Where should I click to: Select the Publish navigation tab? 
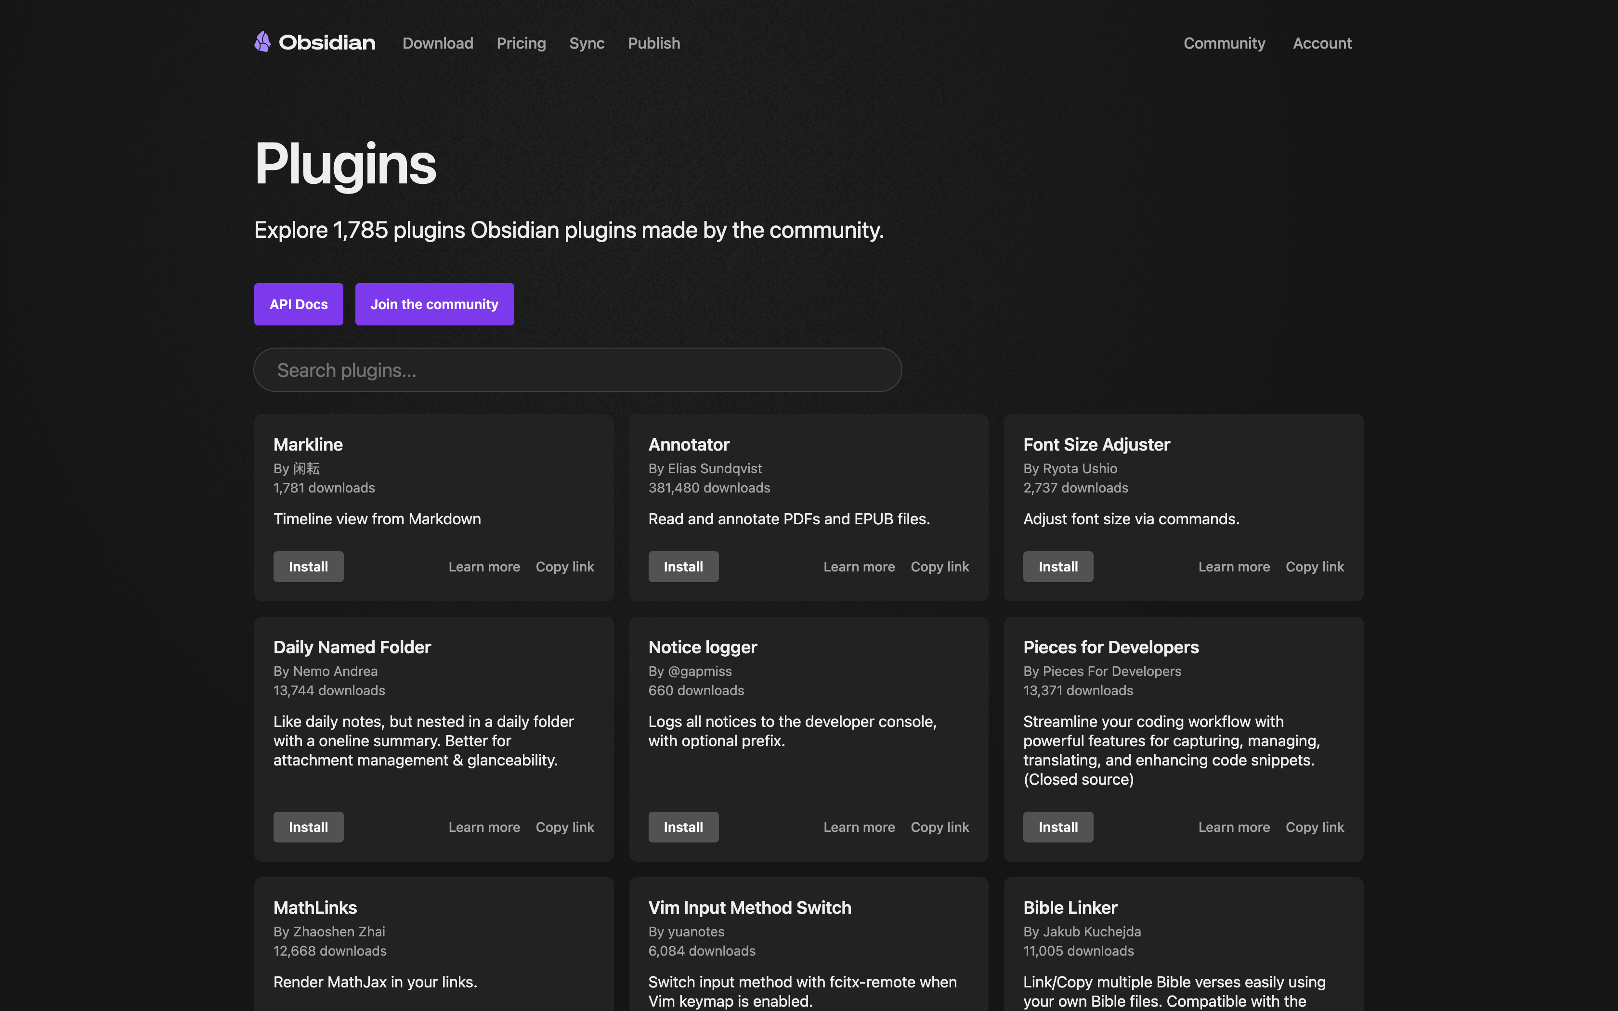pos(653,42)
